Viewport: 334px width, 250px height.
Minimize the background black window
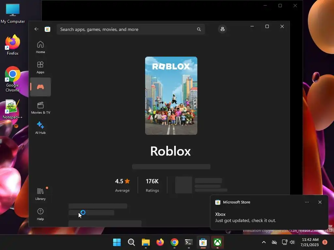[x=265, y=6]
